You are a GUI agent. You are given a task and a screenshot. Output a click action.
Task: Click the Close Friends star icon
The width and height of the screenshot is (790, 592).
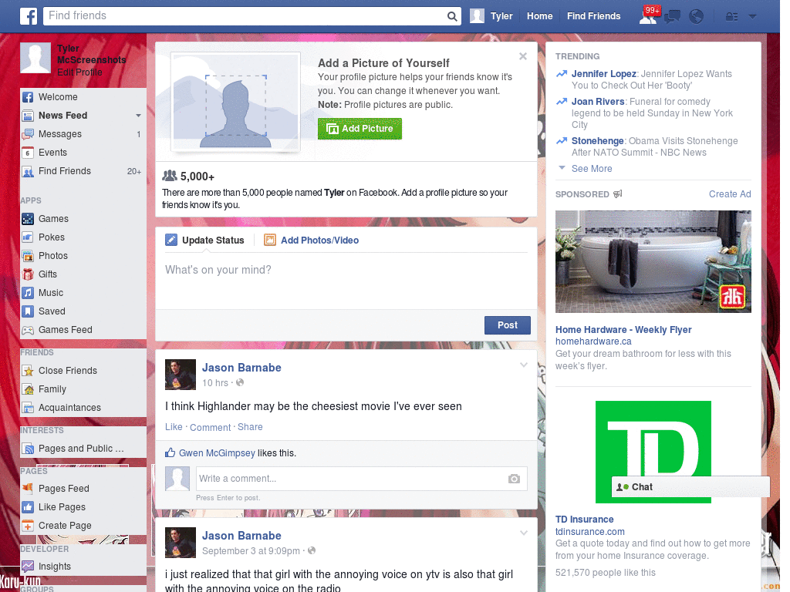coord(28,371)
